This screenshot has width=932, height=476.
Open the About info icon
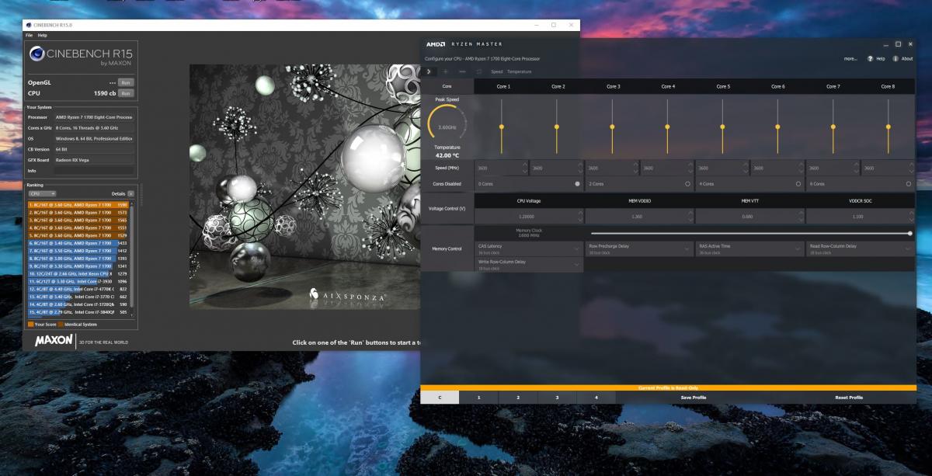point(895,59)
